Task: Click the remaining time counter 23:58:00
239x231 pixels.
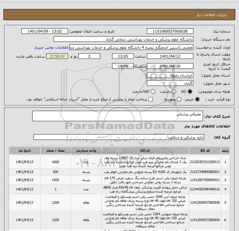Action: coord(57,56)
